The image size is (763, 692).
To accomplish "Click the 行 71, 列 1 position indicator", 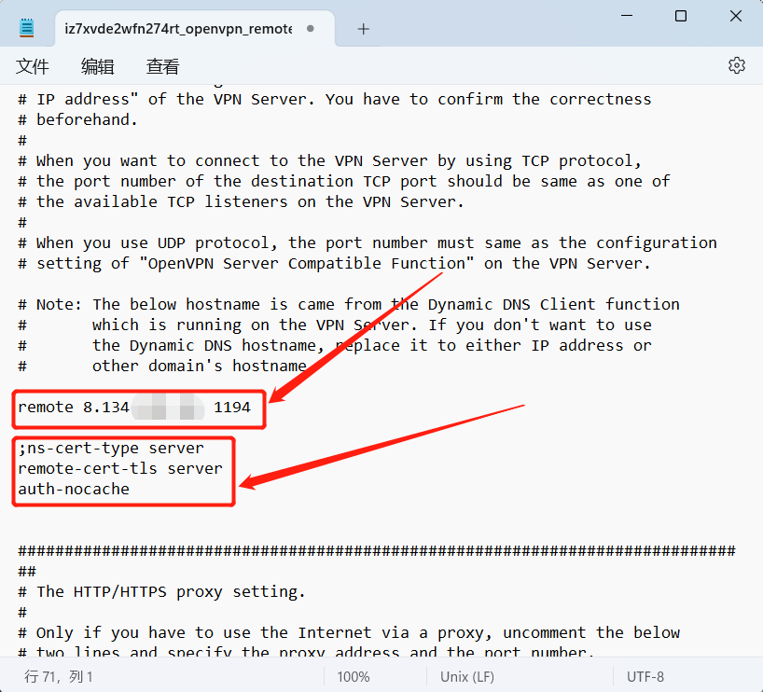I will [x=59, y=677].
